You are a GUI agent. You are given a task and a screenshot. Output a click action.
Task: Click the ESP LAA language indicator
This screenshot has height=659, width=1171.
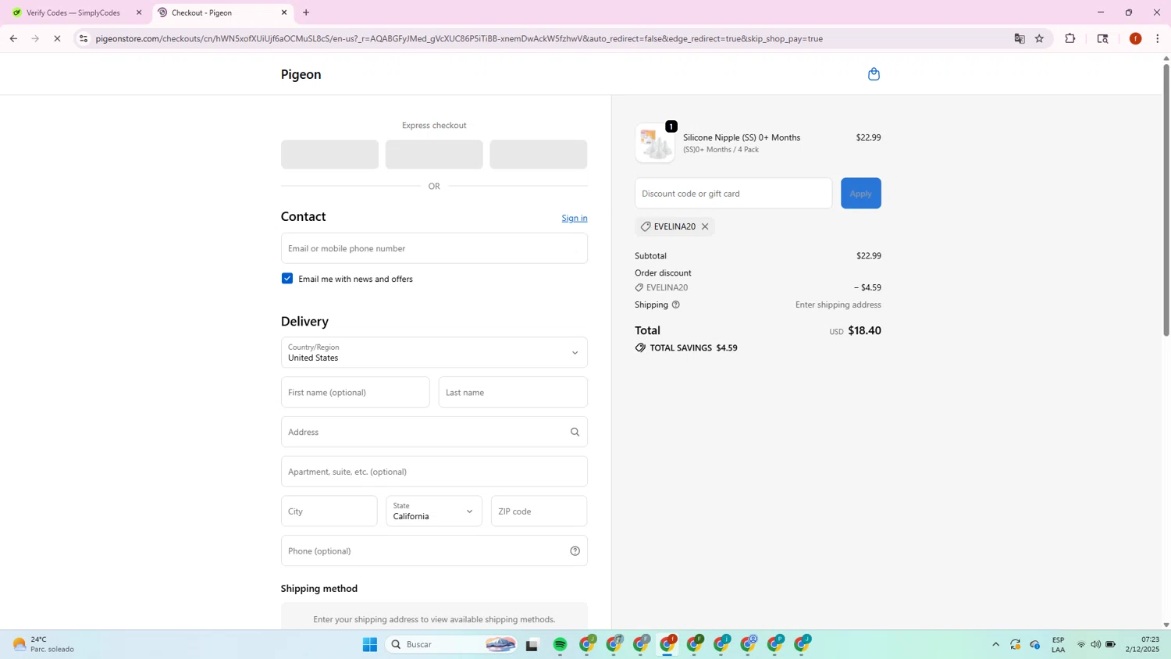coord(1058,644)
